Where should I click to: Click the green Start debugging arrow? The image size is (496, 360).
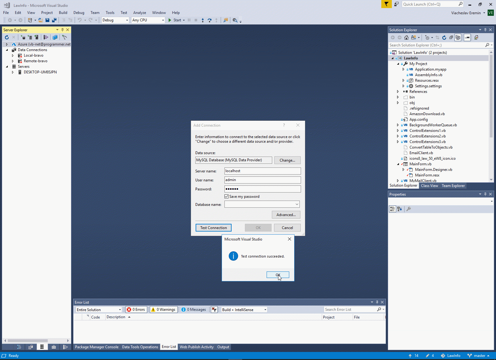click(170, 20)
